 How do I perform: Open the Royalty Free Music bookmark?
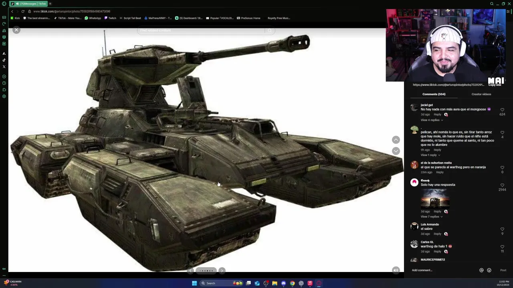(279, 18)
